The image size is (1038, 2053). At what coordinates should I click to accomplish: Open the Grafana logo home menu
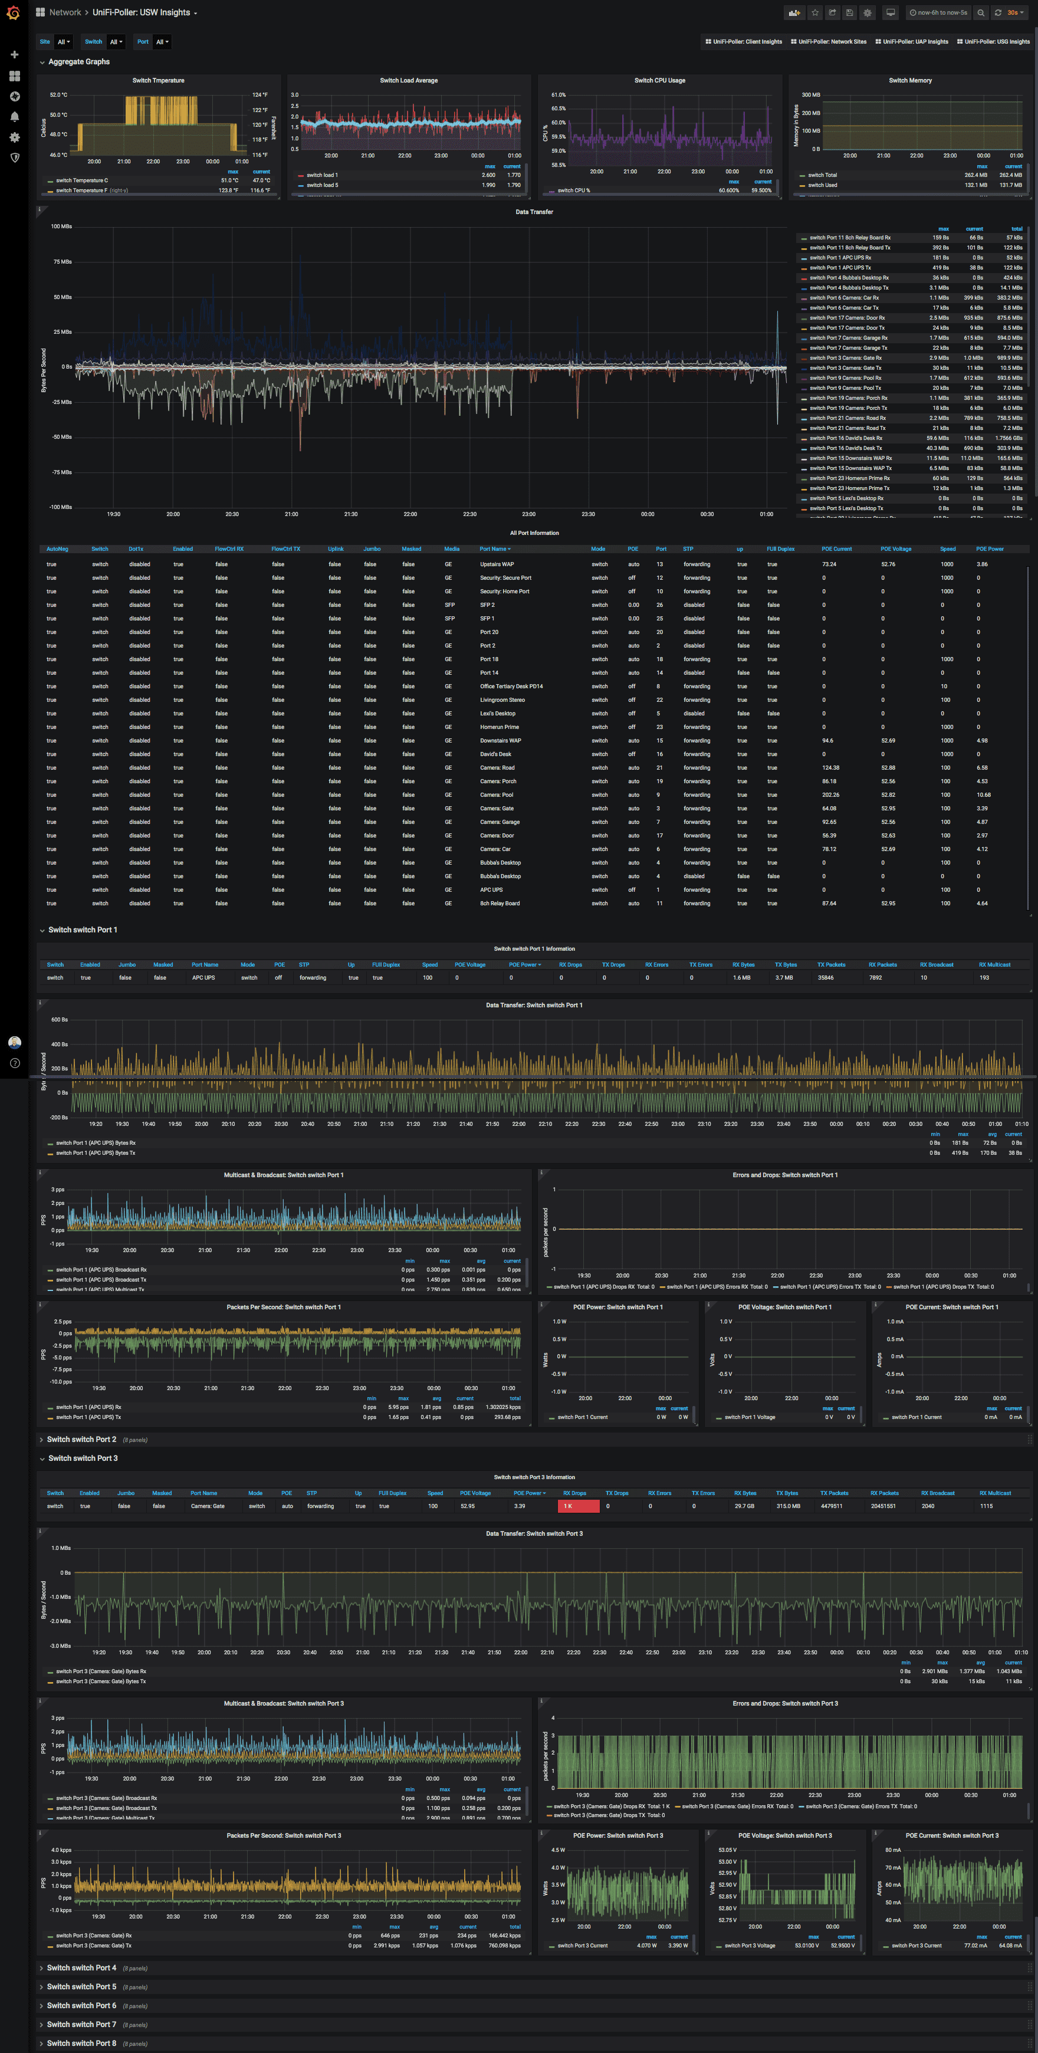tap(13, 13)
